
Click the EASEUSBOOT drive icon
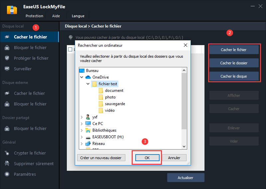(x=88, y=137)
